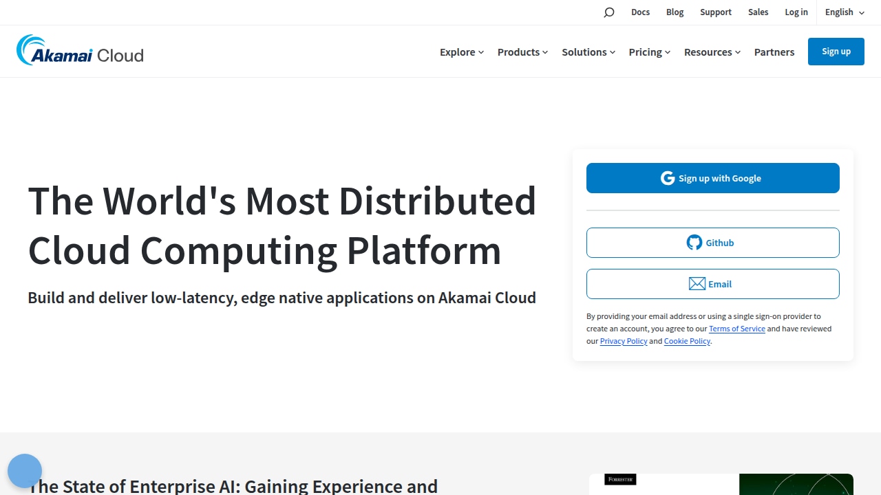Open the Terms of Service link

[737, 329]
